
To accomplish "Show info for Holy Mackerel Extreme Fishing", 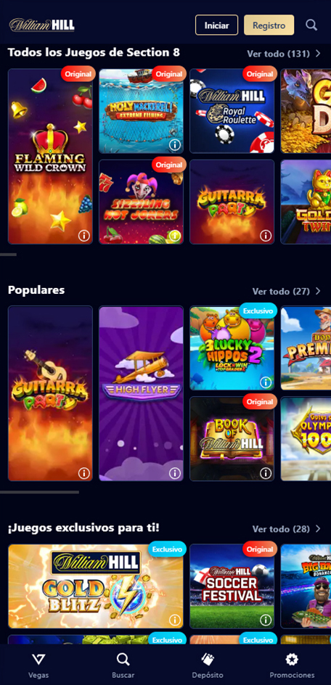I will coord(175,144).
